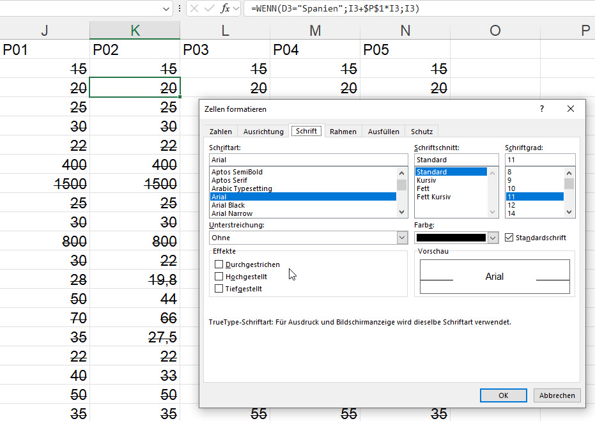Choose Fett Kursiv font style
The width and height of the screenshot is (595, 421).
point(433,197)
